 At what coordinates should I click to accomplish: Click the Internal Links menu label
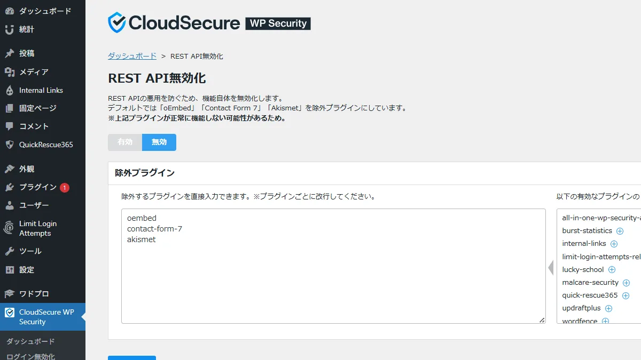(41, 90)
